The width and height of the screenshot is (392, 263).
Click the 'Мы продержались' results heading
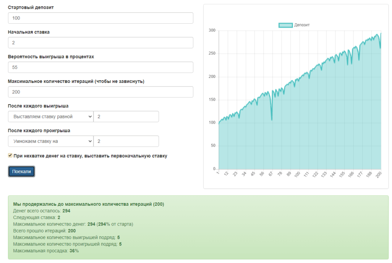tap(88, 204)
